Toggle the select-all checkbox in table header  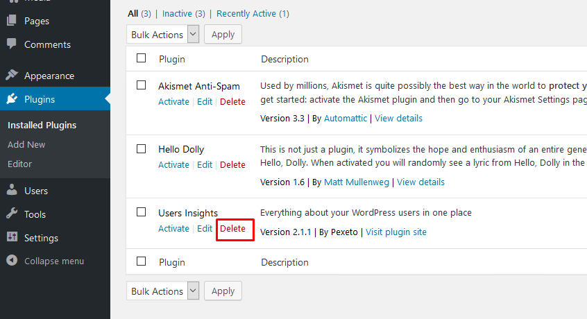141,58
